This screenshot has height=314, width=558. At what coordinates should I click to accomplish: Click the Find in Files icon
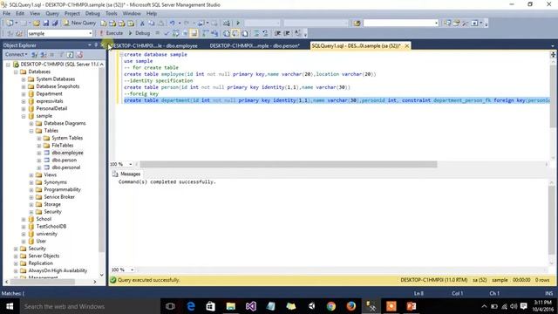pyautogui.click(x=357, y=24)
